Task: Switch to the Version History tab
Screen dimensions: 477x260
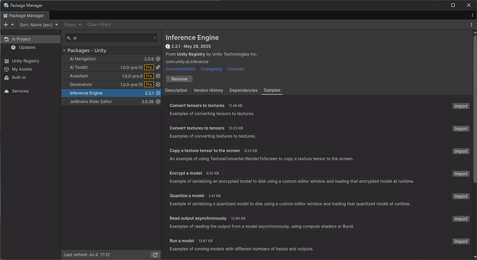Action: [208, 90]
